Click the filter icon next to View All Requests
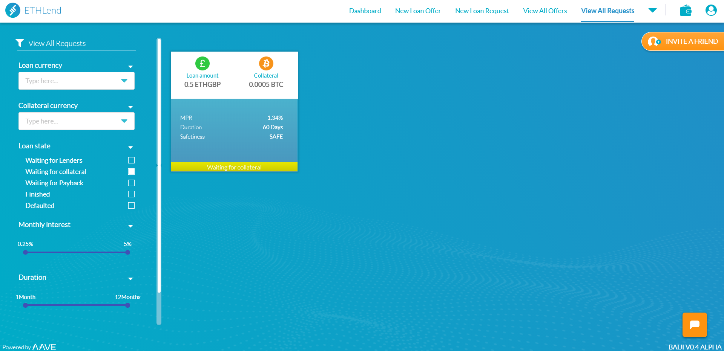The width and height of the screenshot is (724, 351). (20, 43)
